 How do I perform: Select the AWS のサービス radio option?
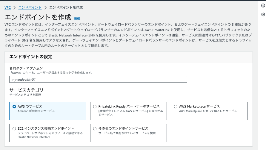[14, 106]
